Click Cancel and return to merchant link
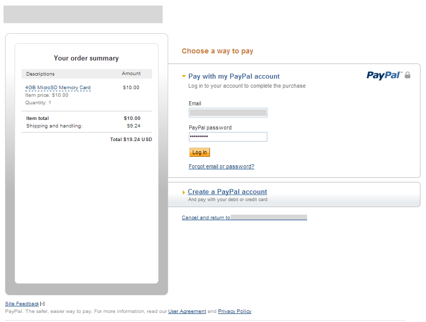The width and height of the screenshot is (426, 322). point(244,218)
